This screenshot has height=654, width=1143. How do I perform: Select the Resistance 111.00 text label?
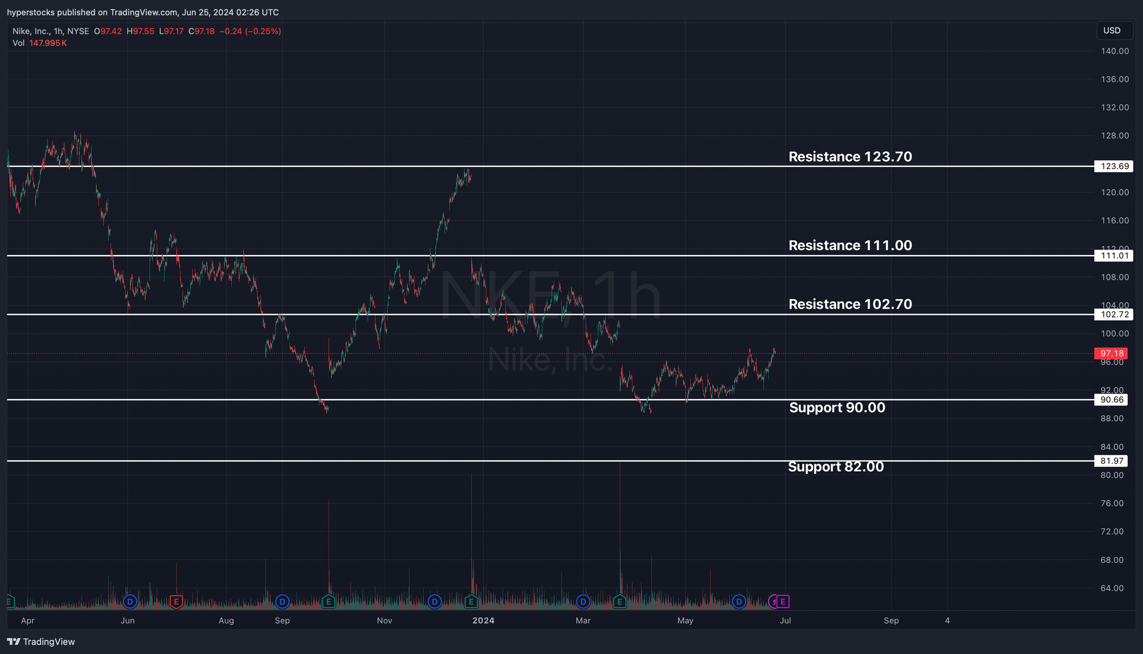pos(850,246)
